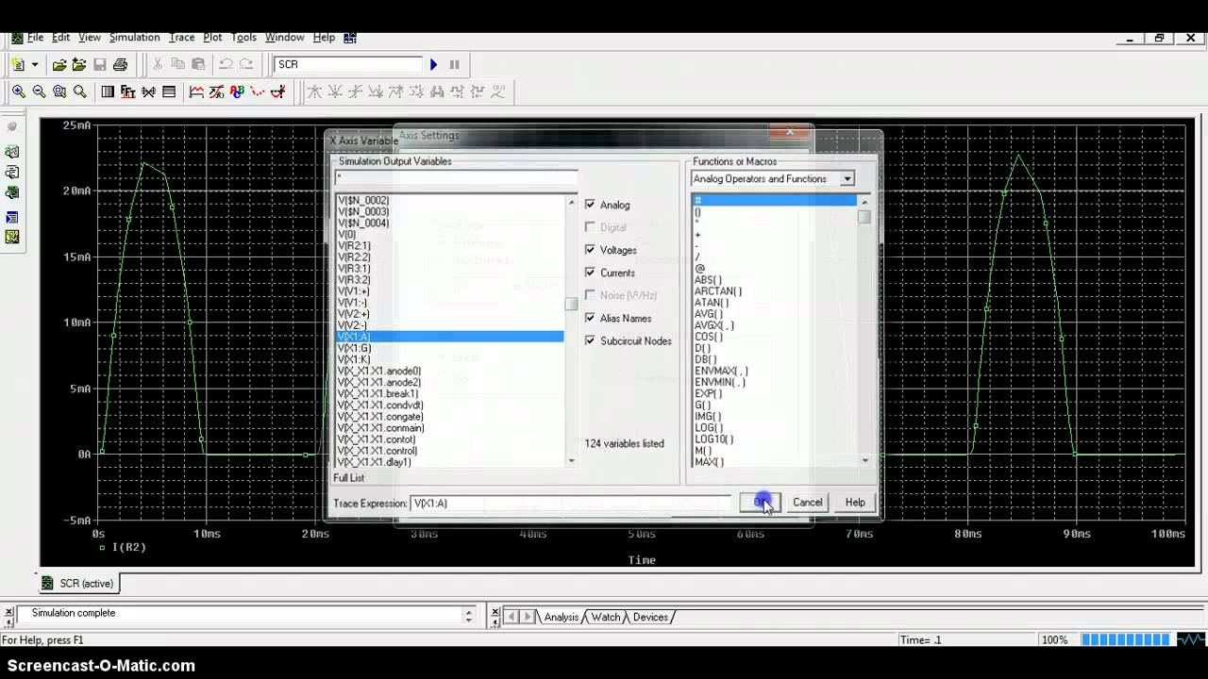1208x679 pixels.
Task: Uncheck the Voltages checkbox
Action: point(591,250)
